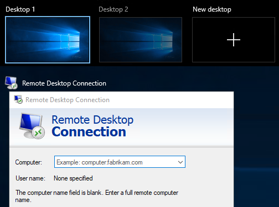Click the 'Desktop 1' label text
This screenshot has width=279, height=207.
[x=20, y=9]
